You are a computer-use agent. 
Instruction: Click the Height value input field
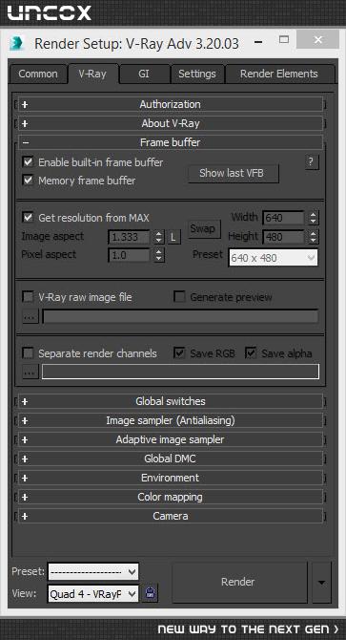(284, 237)
